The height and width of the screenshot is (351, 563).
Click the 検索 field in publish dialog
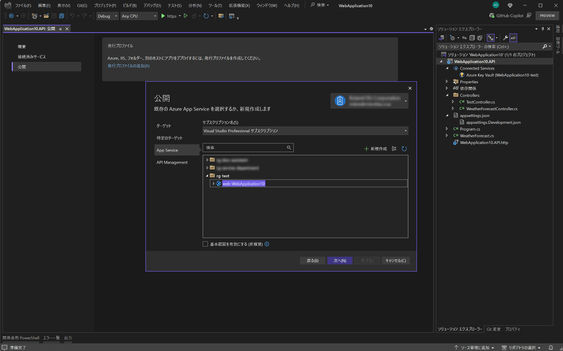pyautogui.click(x=248, y=148)
